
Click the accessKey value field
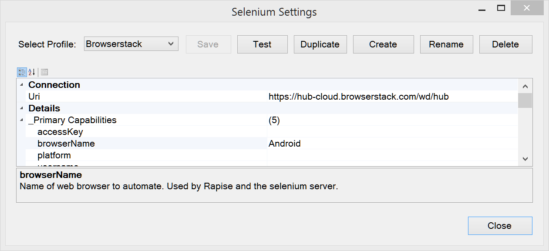pos(392,132)
